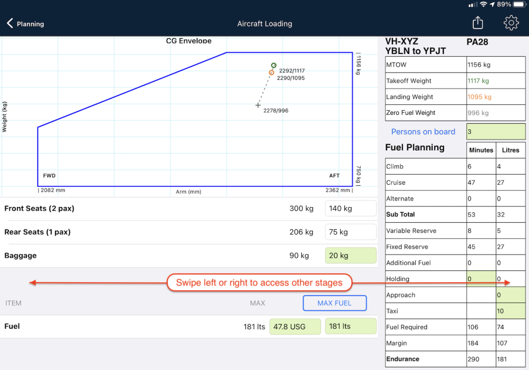
Task: Select the Zero Fuel Weight 996 kg cell
Action: [496, 113]
